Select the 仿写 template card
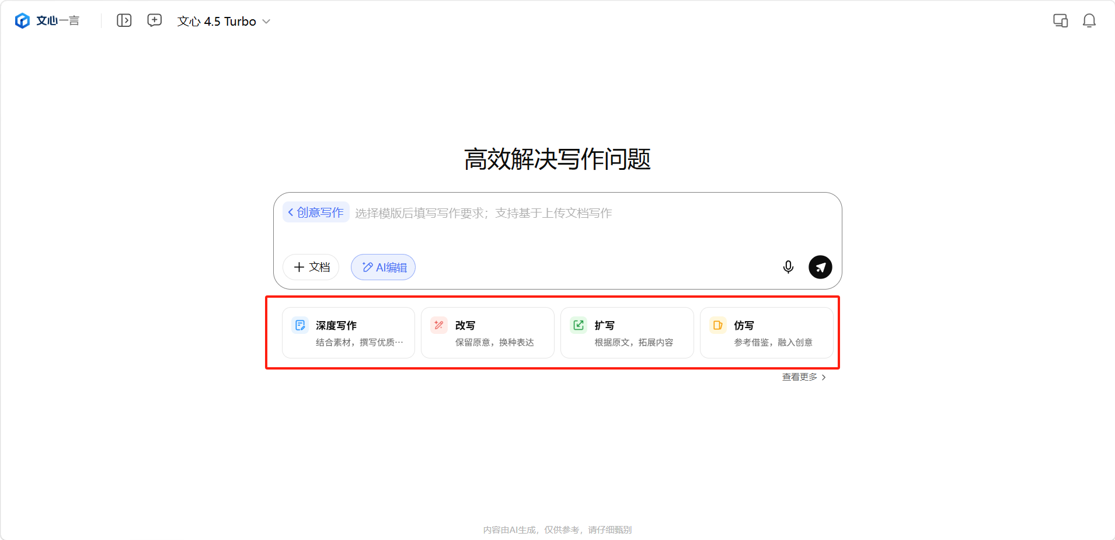Image resolution: width=1115 pixels, height=540 pixels. (766, 333)
